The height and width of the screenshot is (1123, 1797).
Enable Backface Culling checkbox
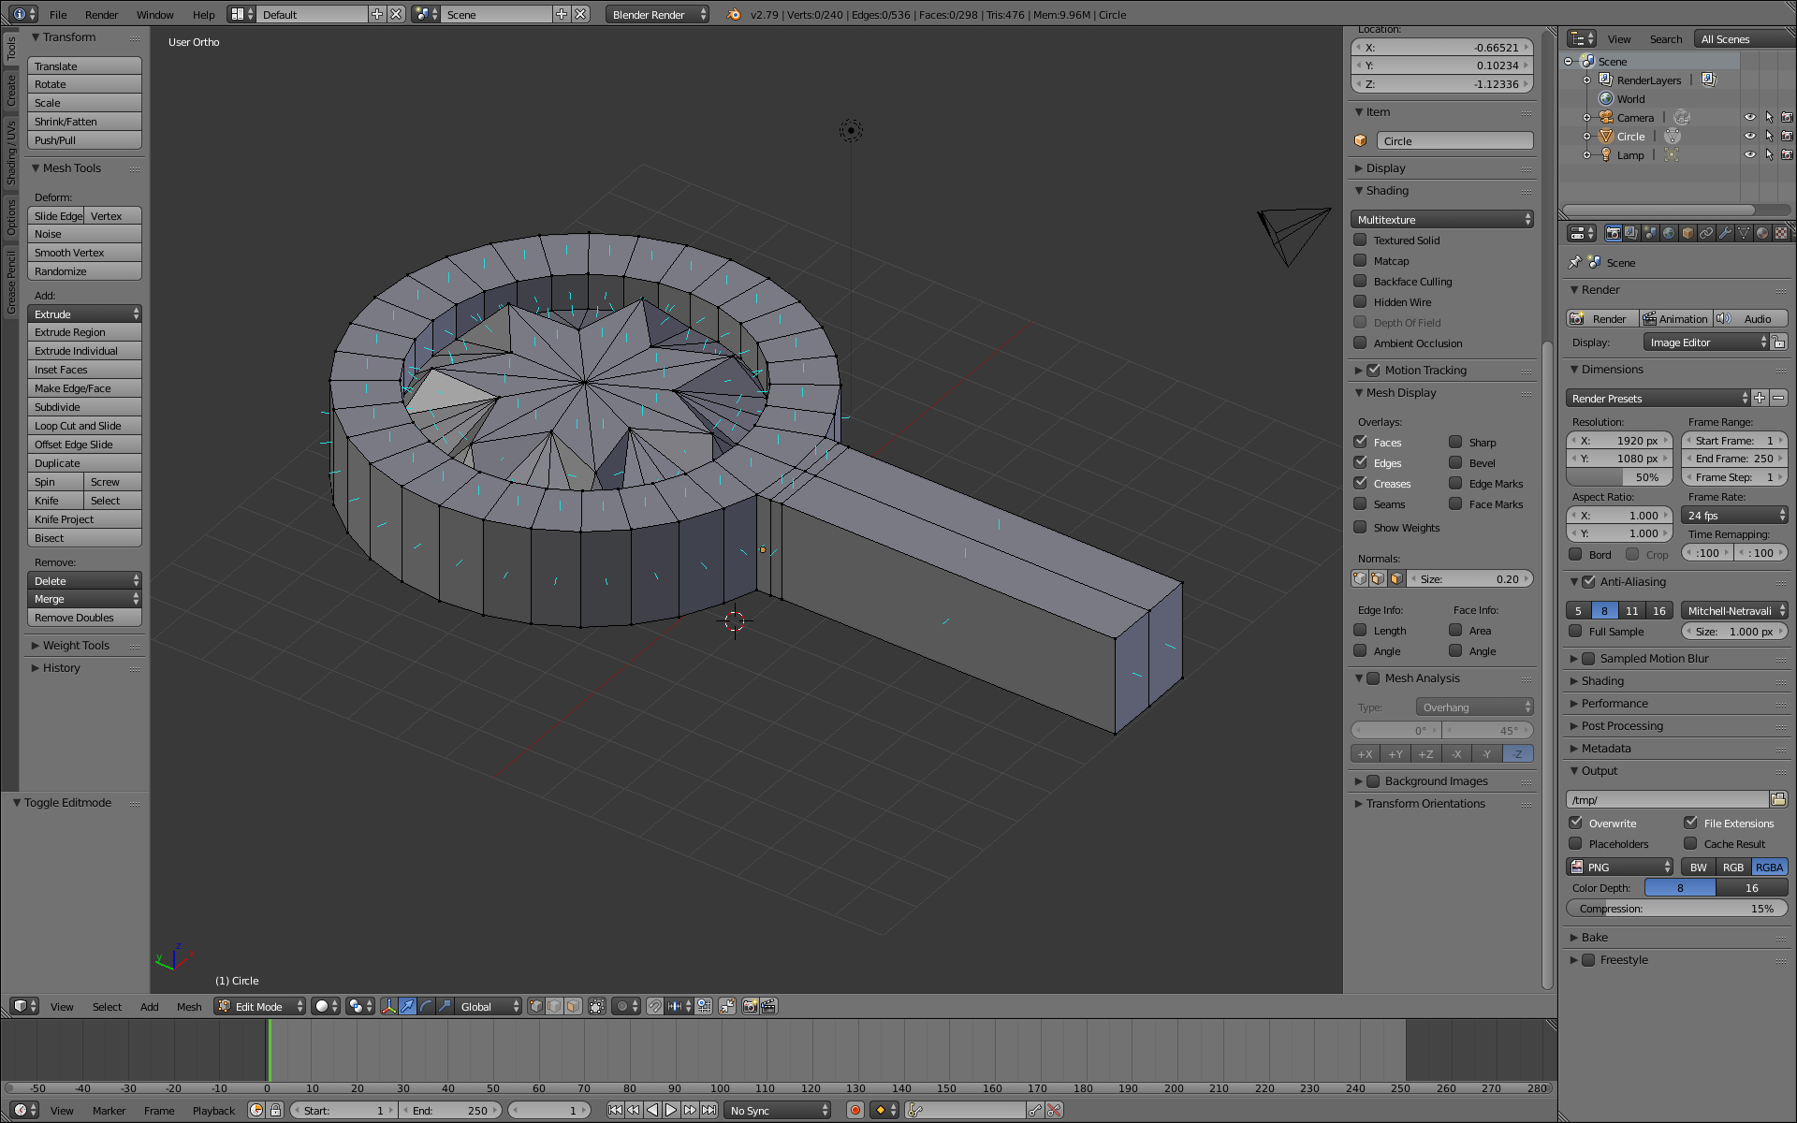[1360, 281]
